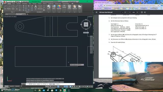The width and height of the screenshot is (163, 92).
Task: Open the Express Tools ribbon tab
Action: 58,4
